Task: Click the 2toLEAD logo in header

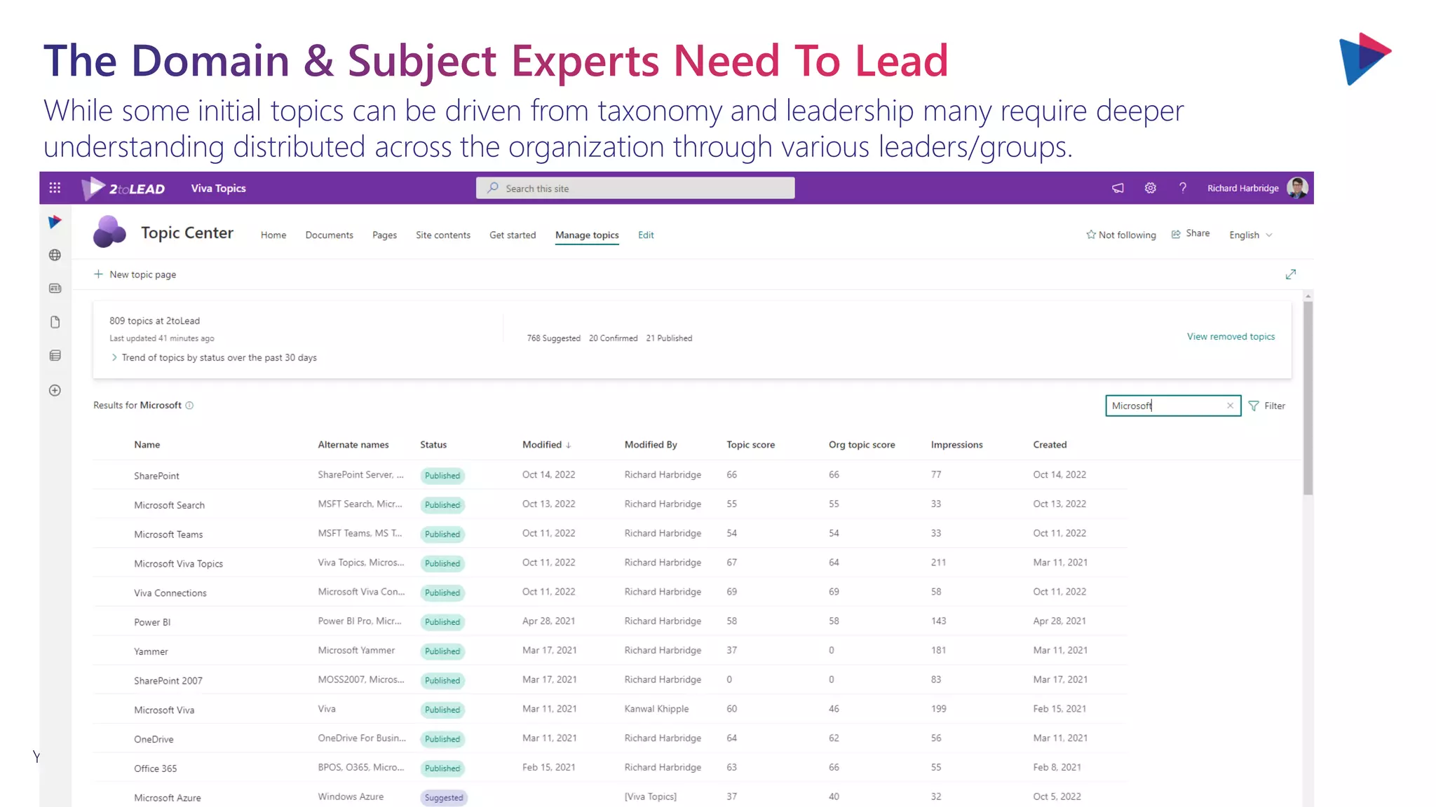Action: pyautogui.click(x=123, y=188)
